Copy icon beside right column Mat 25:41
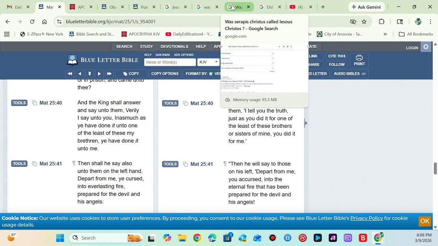The image size is (438, 246). coord(185,164)
